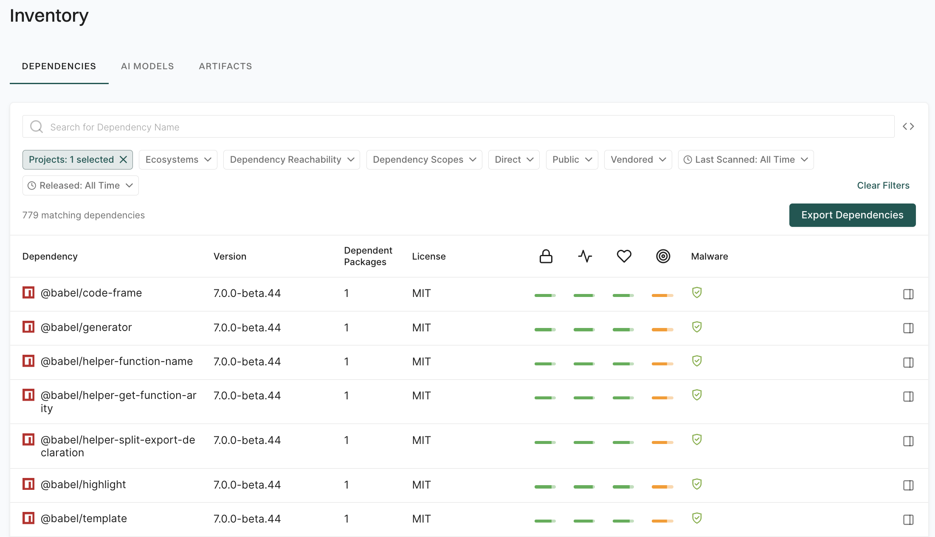Viewport: 935px width, 537px height.
Task: Click the target bullseye column icon
Action: [663, 256]
